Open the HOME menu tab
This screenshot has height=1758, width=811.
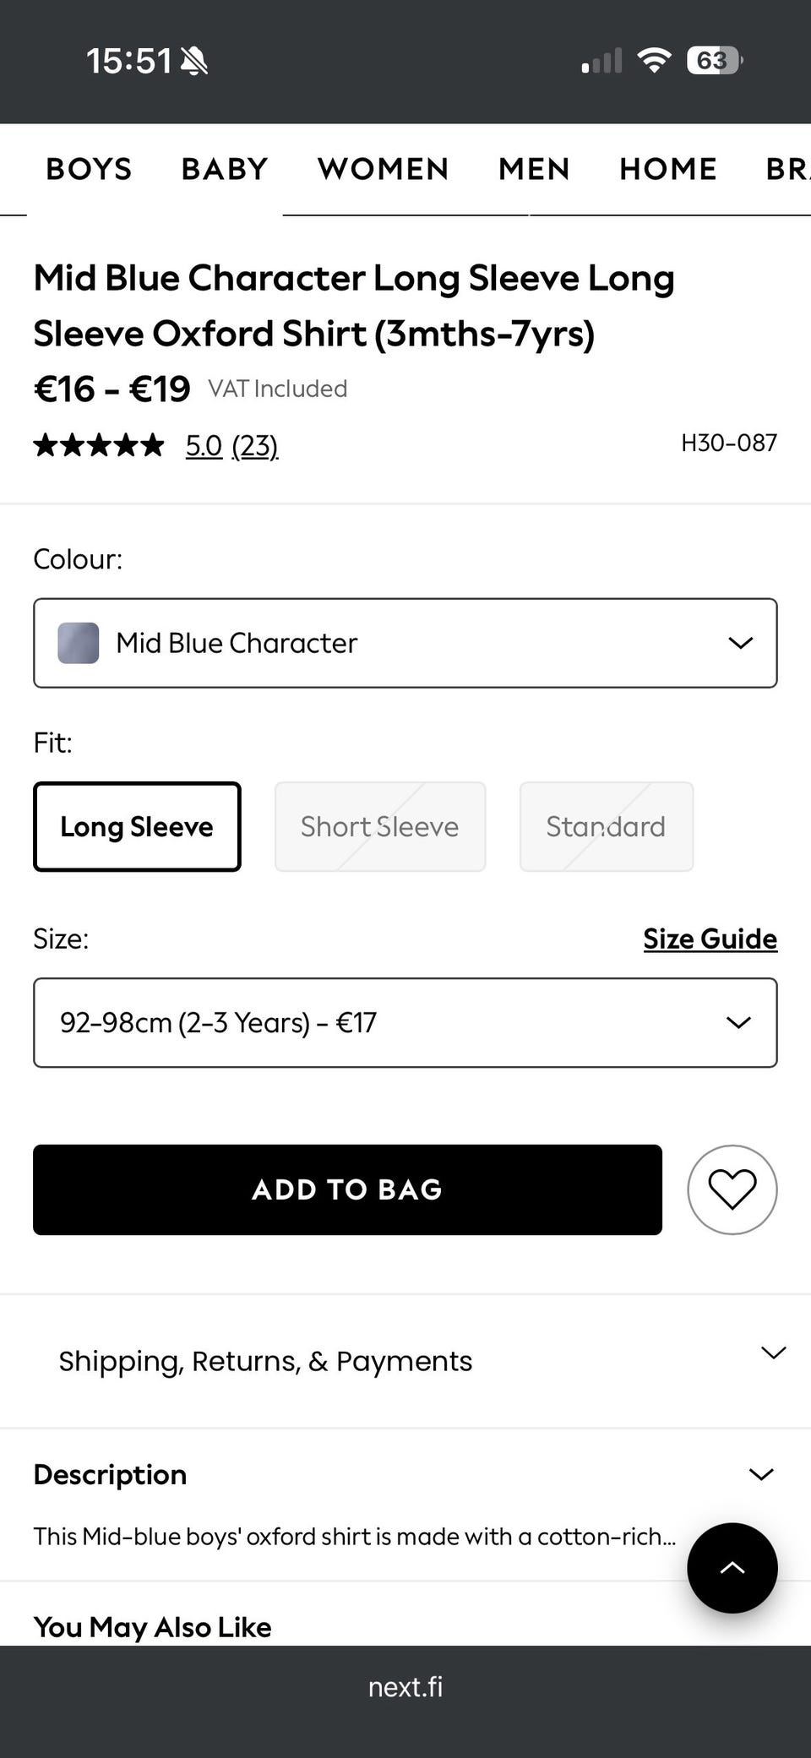point(667,169)
